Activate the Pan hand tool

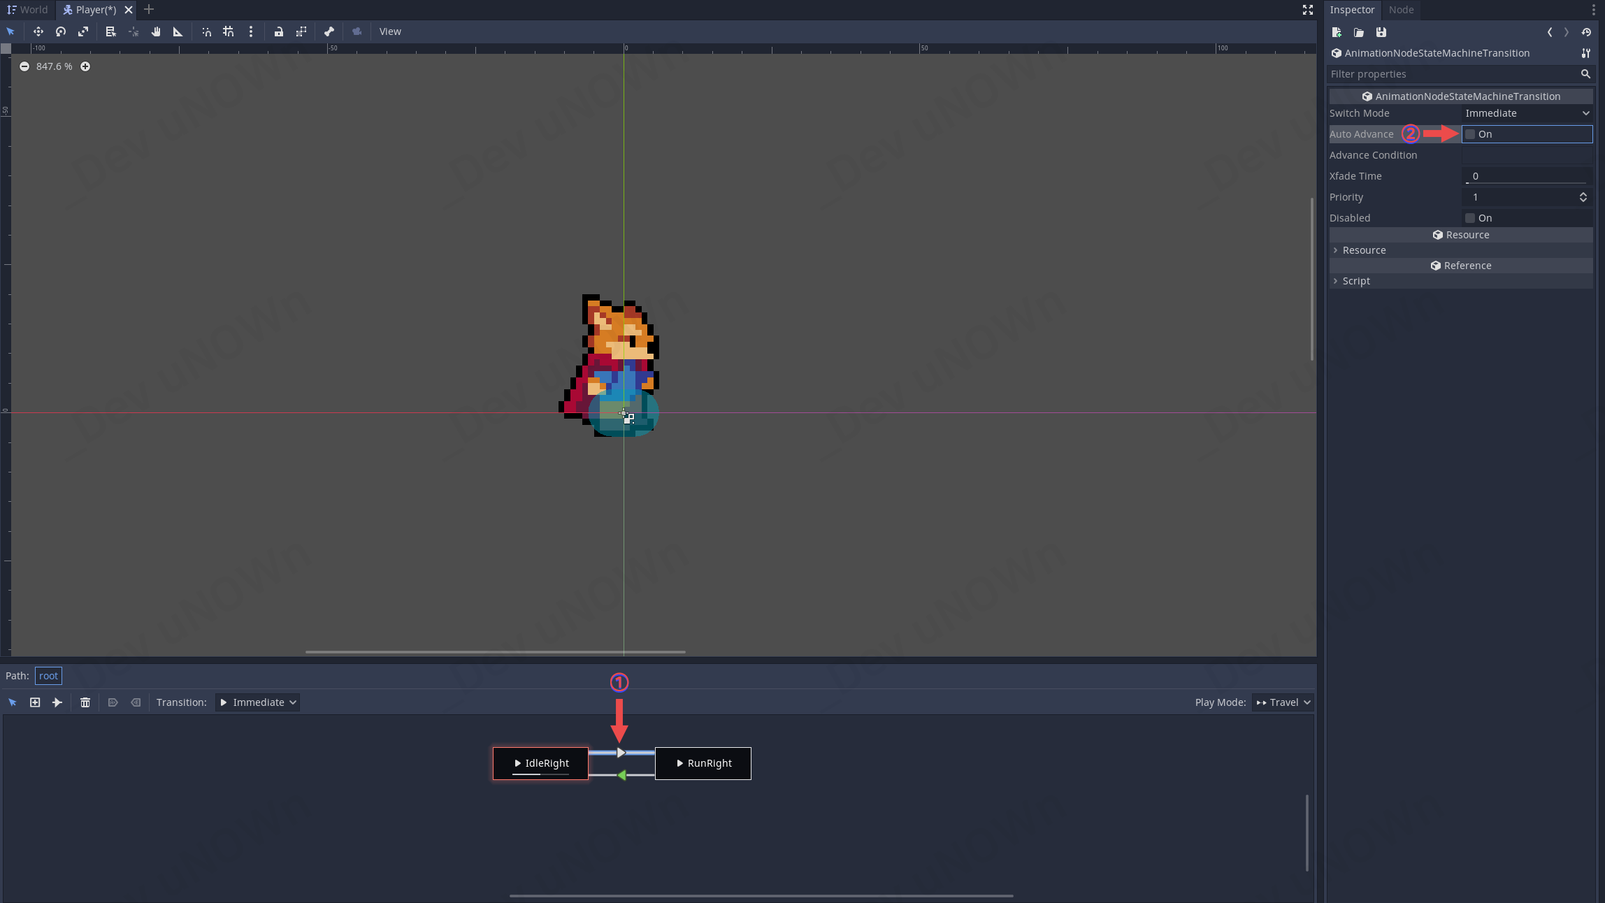[156, 31]
